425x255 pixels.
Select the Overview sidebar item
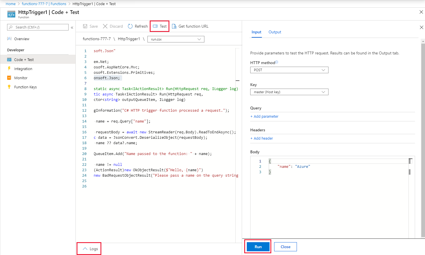tap(21, 39)
